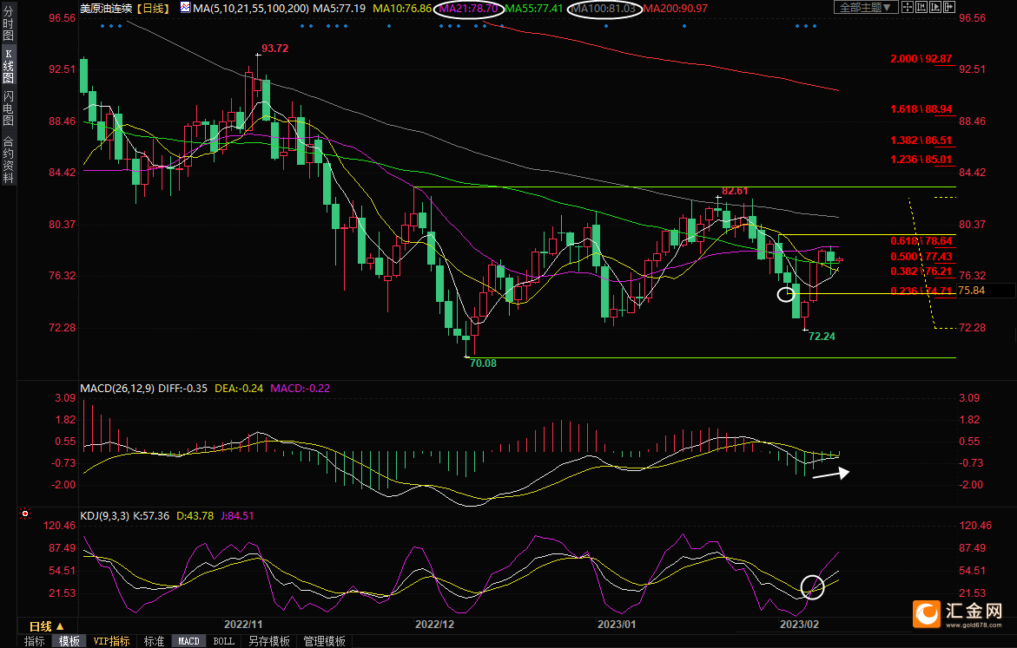The width and height of the screenshot is (1017, 648).
Task: Click 另存模板 button
Action: (269, 641)
